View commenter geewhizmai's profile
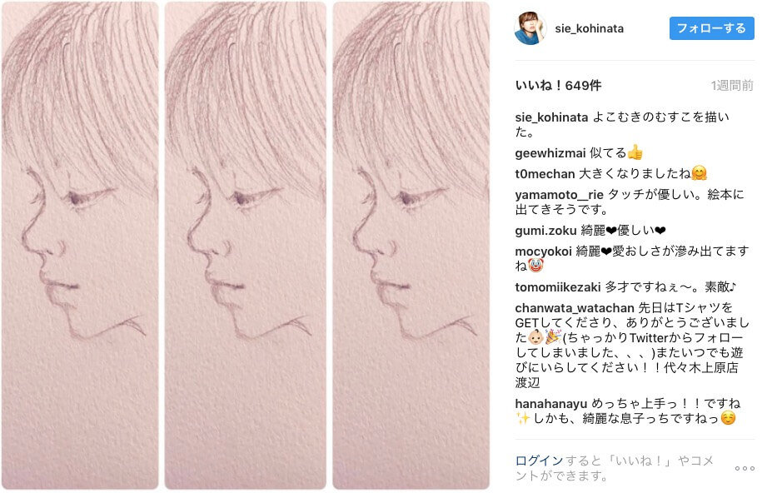The height and width of the screenshot is (493, 772). tap(550, 153)
